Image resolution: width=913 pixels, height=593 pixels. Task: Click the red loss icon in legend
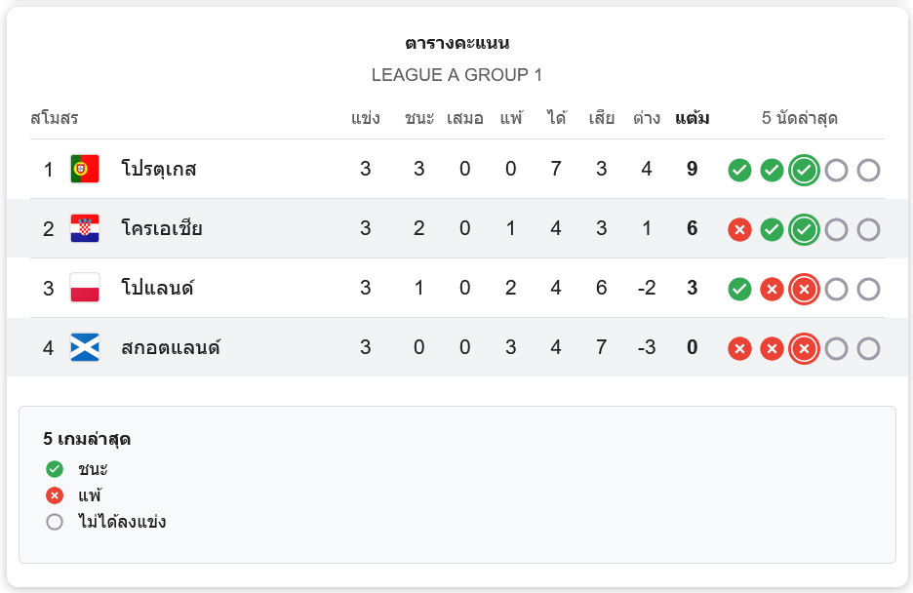(x=55, y=495)
